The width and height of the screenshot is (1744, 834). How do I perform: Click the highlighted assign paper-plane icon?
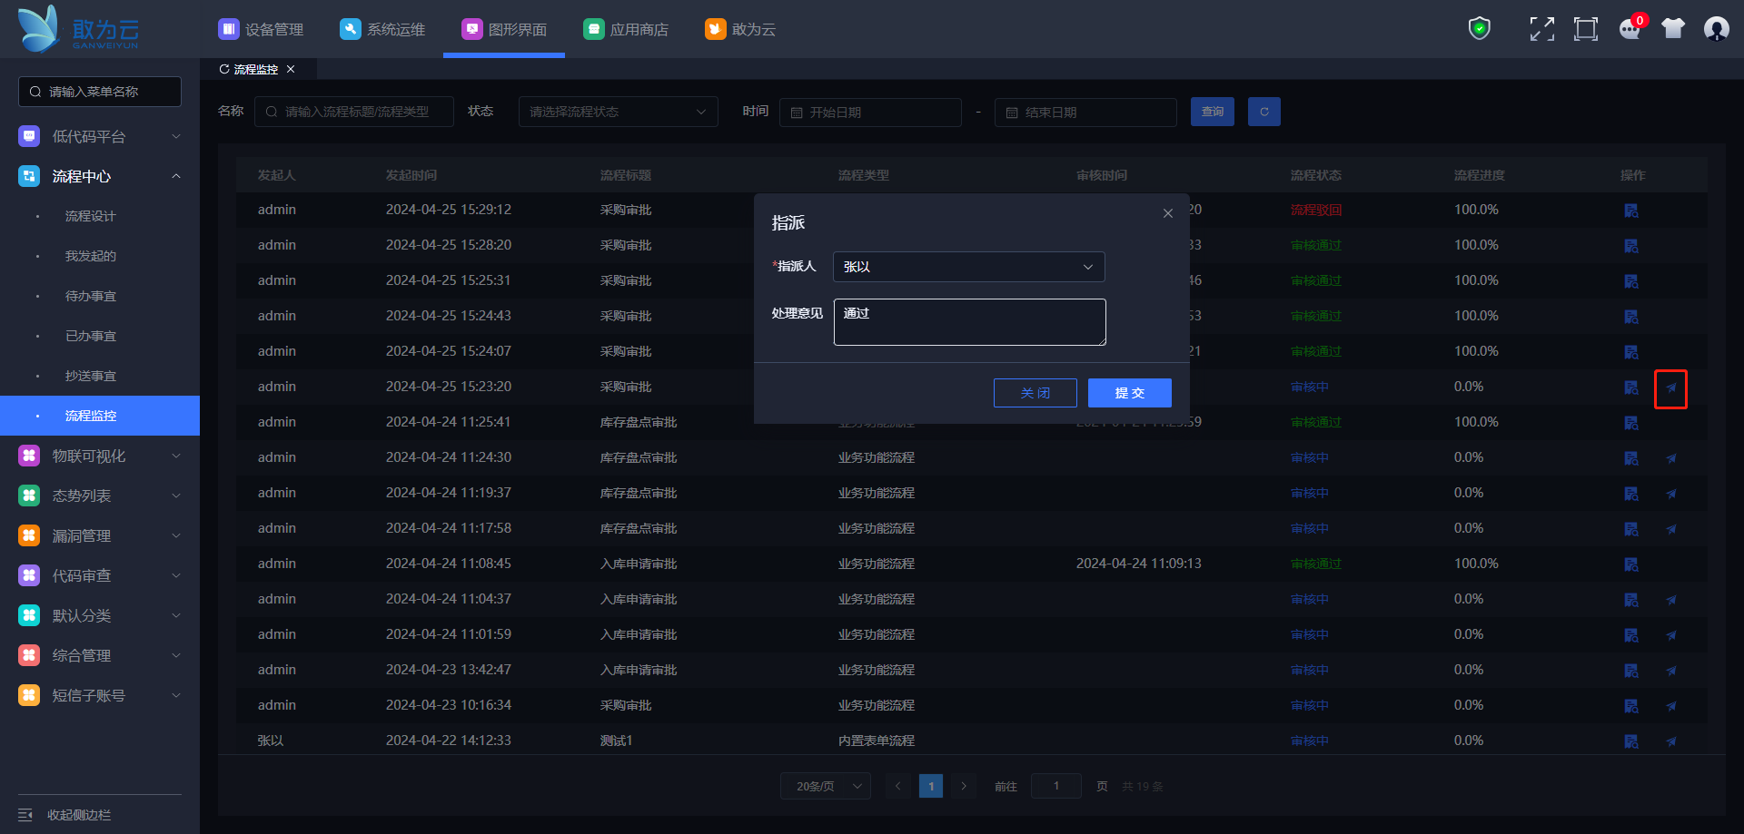[x=1670, y=388]
